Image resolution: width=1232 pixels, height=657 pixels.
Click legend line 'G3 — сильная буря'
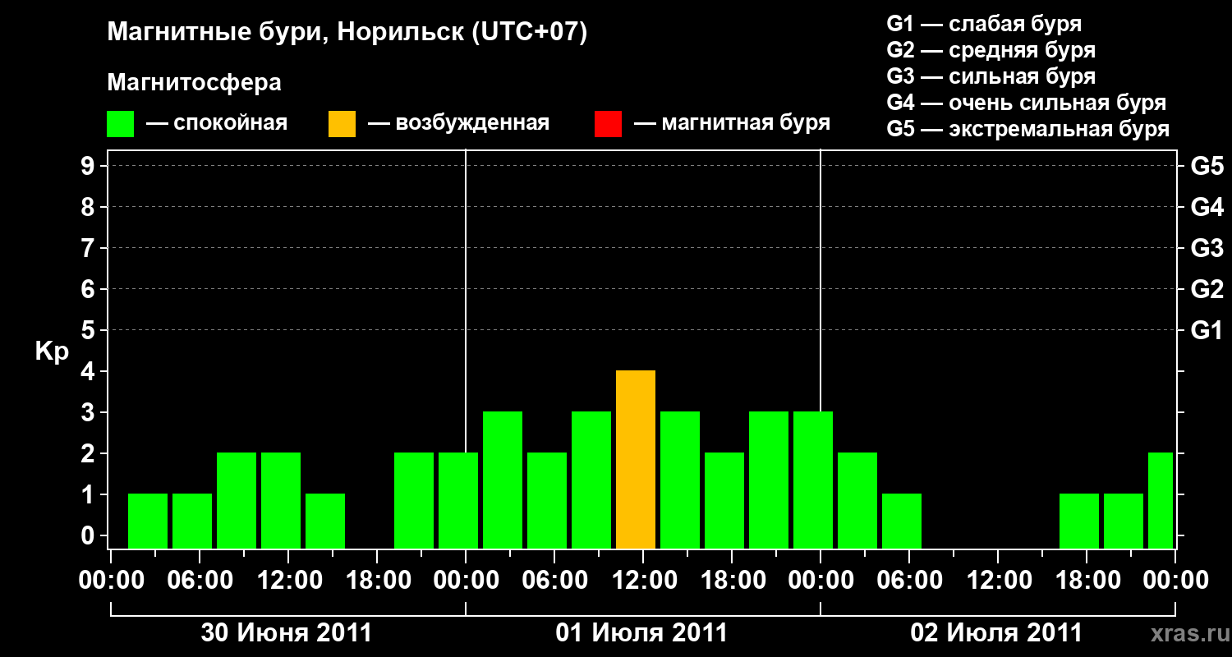click(x=991, y=76)
